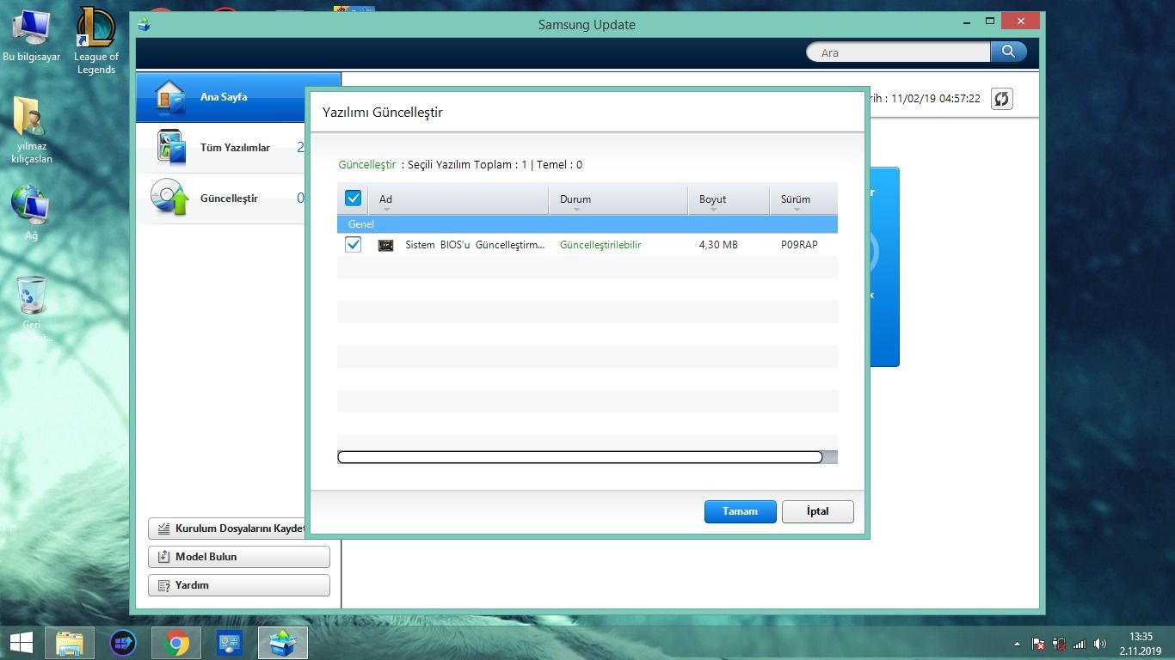Sort the list by the Durum column
This screenshot has width=1175, height=660.
click(x=618, y=199)
